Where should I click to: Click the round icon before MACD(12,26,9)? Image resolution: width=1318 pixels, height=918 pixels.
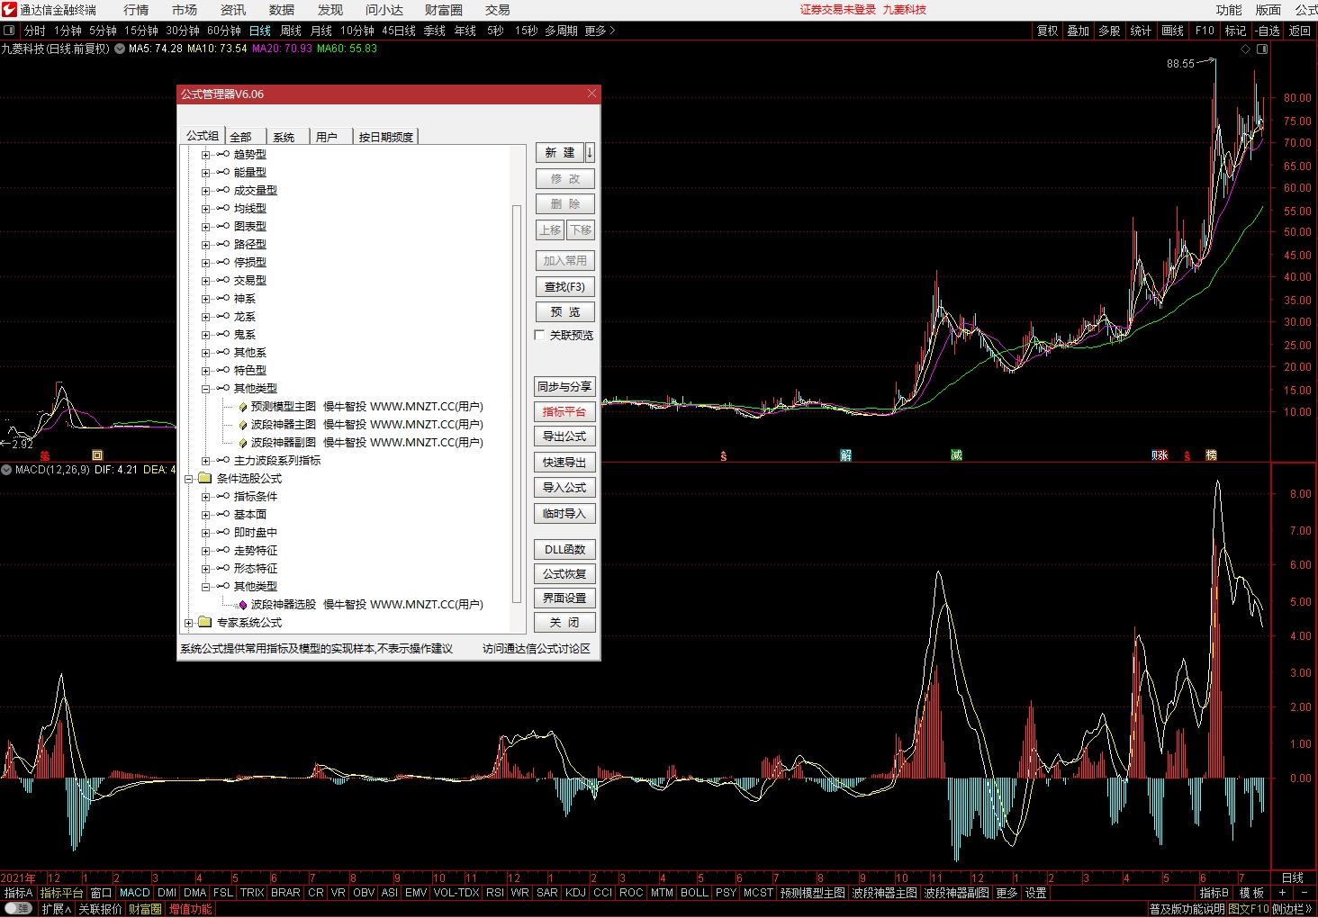coord(6,470)
